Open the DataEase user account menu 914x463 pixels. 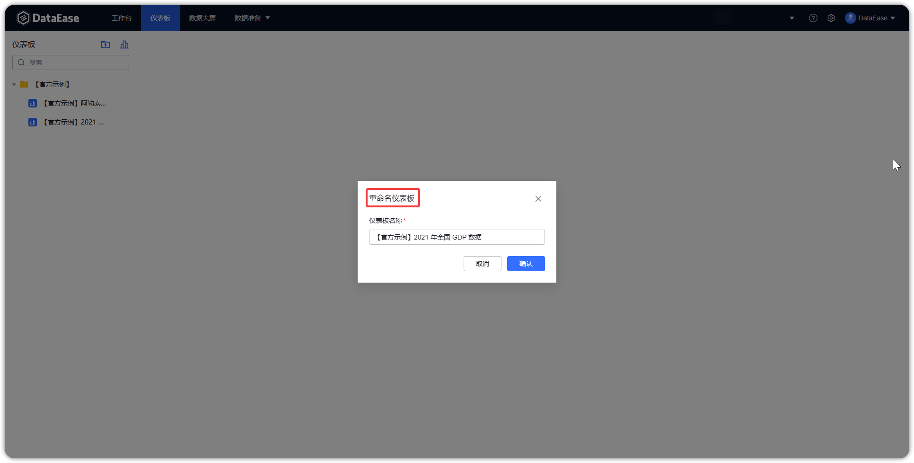(x=870, y=18)
